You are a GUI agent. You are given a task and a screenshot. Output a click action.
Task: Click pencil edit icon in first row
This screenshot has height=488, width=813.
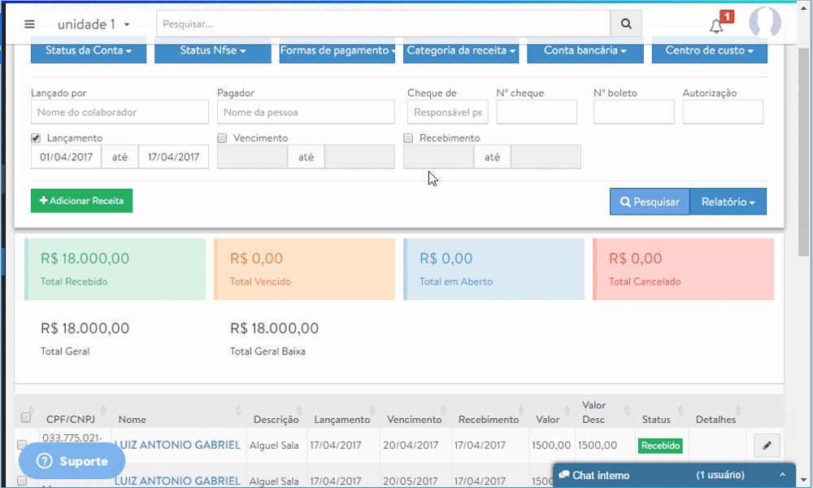[x=766, y=445]
